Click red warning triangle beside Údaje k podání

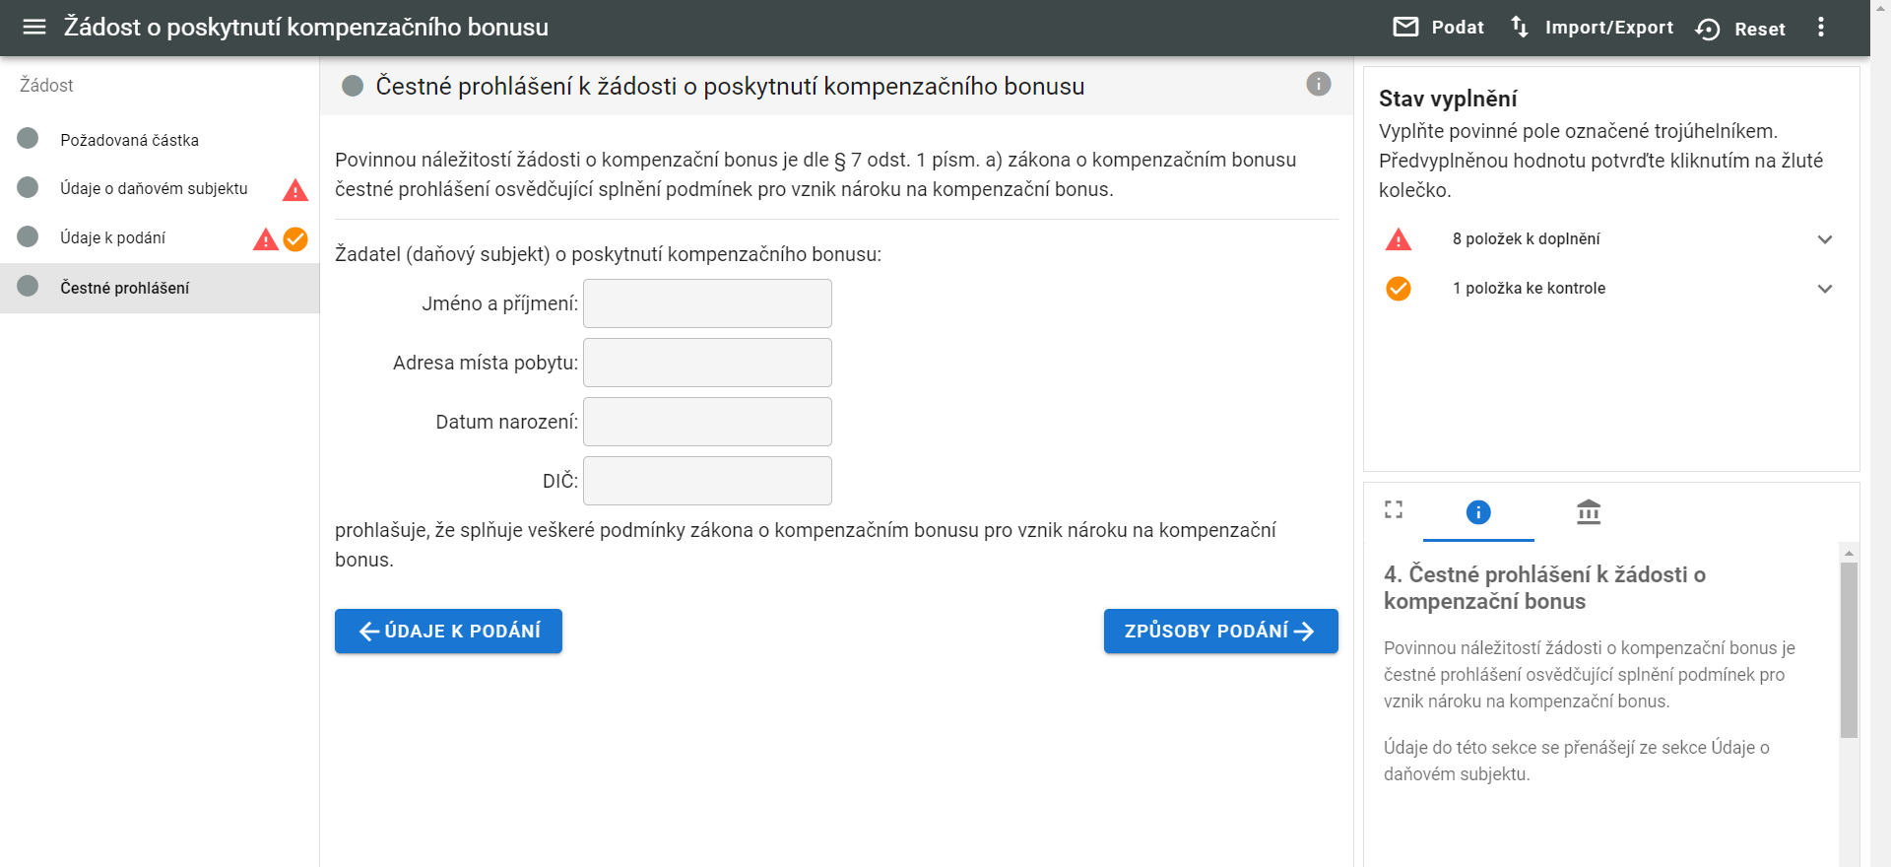point(265,239)
